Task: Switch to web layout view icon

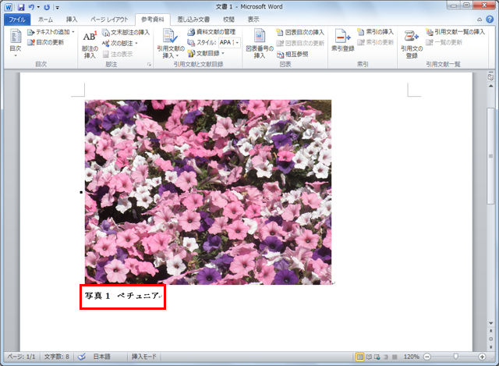Action: [377, 357]
